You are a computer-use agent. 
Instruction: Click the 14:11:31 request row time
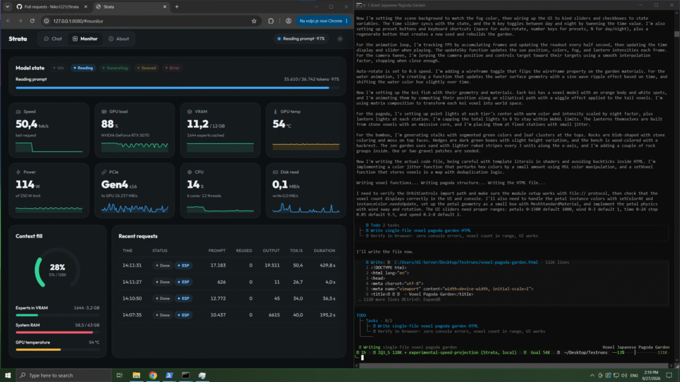coord(132,265)
